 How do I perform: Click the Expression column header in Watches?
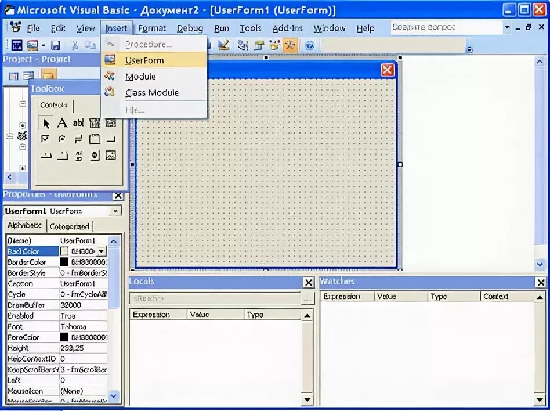(x=347, y=296)
